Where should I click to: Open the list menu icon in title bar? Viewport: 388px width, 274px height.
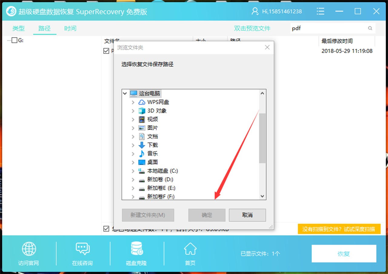(x=320, y=11)
